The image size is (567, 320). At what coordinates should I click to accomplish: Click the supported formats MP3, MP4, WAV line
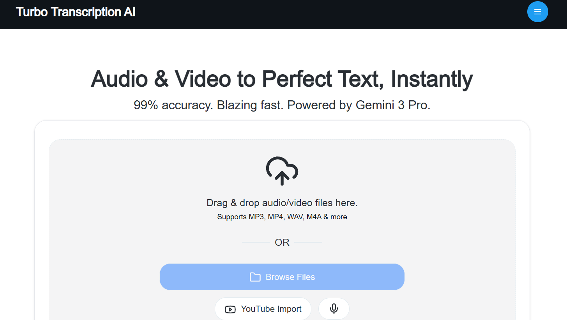(x=282, y=217)
